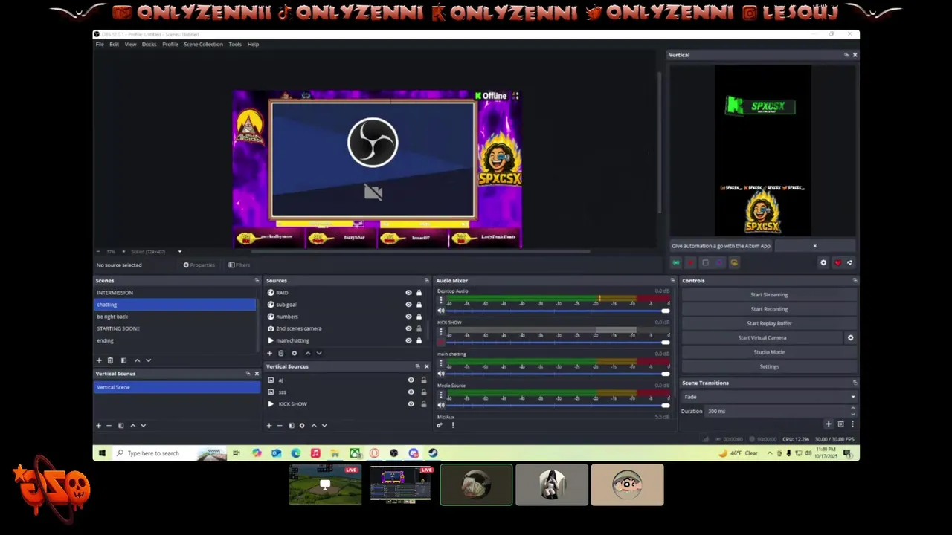Open Vertical dock settings gear icon
Viewport: 952px width, 535px height.
823,262
